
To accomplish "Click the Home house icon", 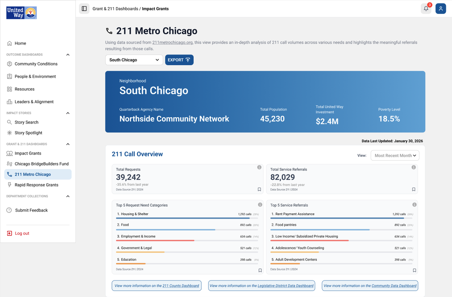I will (9, 43).
